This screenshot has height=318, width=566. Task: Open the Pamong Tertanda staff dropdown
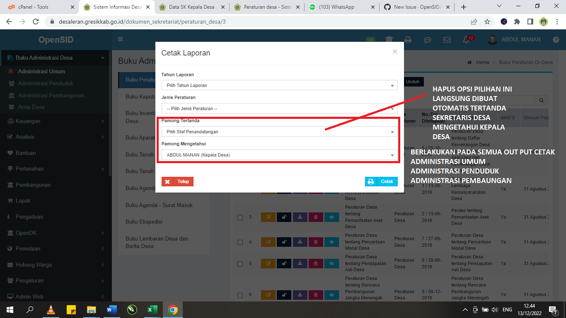coord(278,131)
